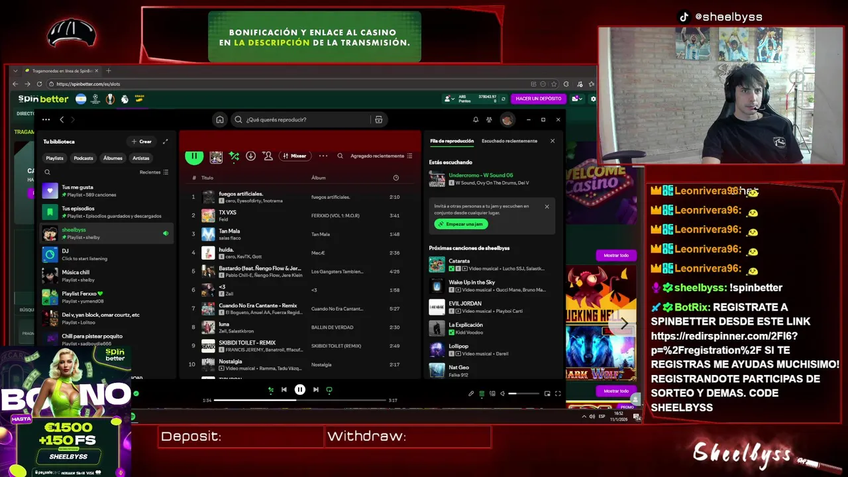Skip to next track
This screenshot has width=848, height=477.
click(315, 390)
